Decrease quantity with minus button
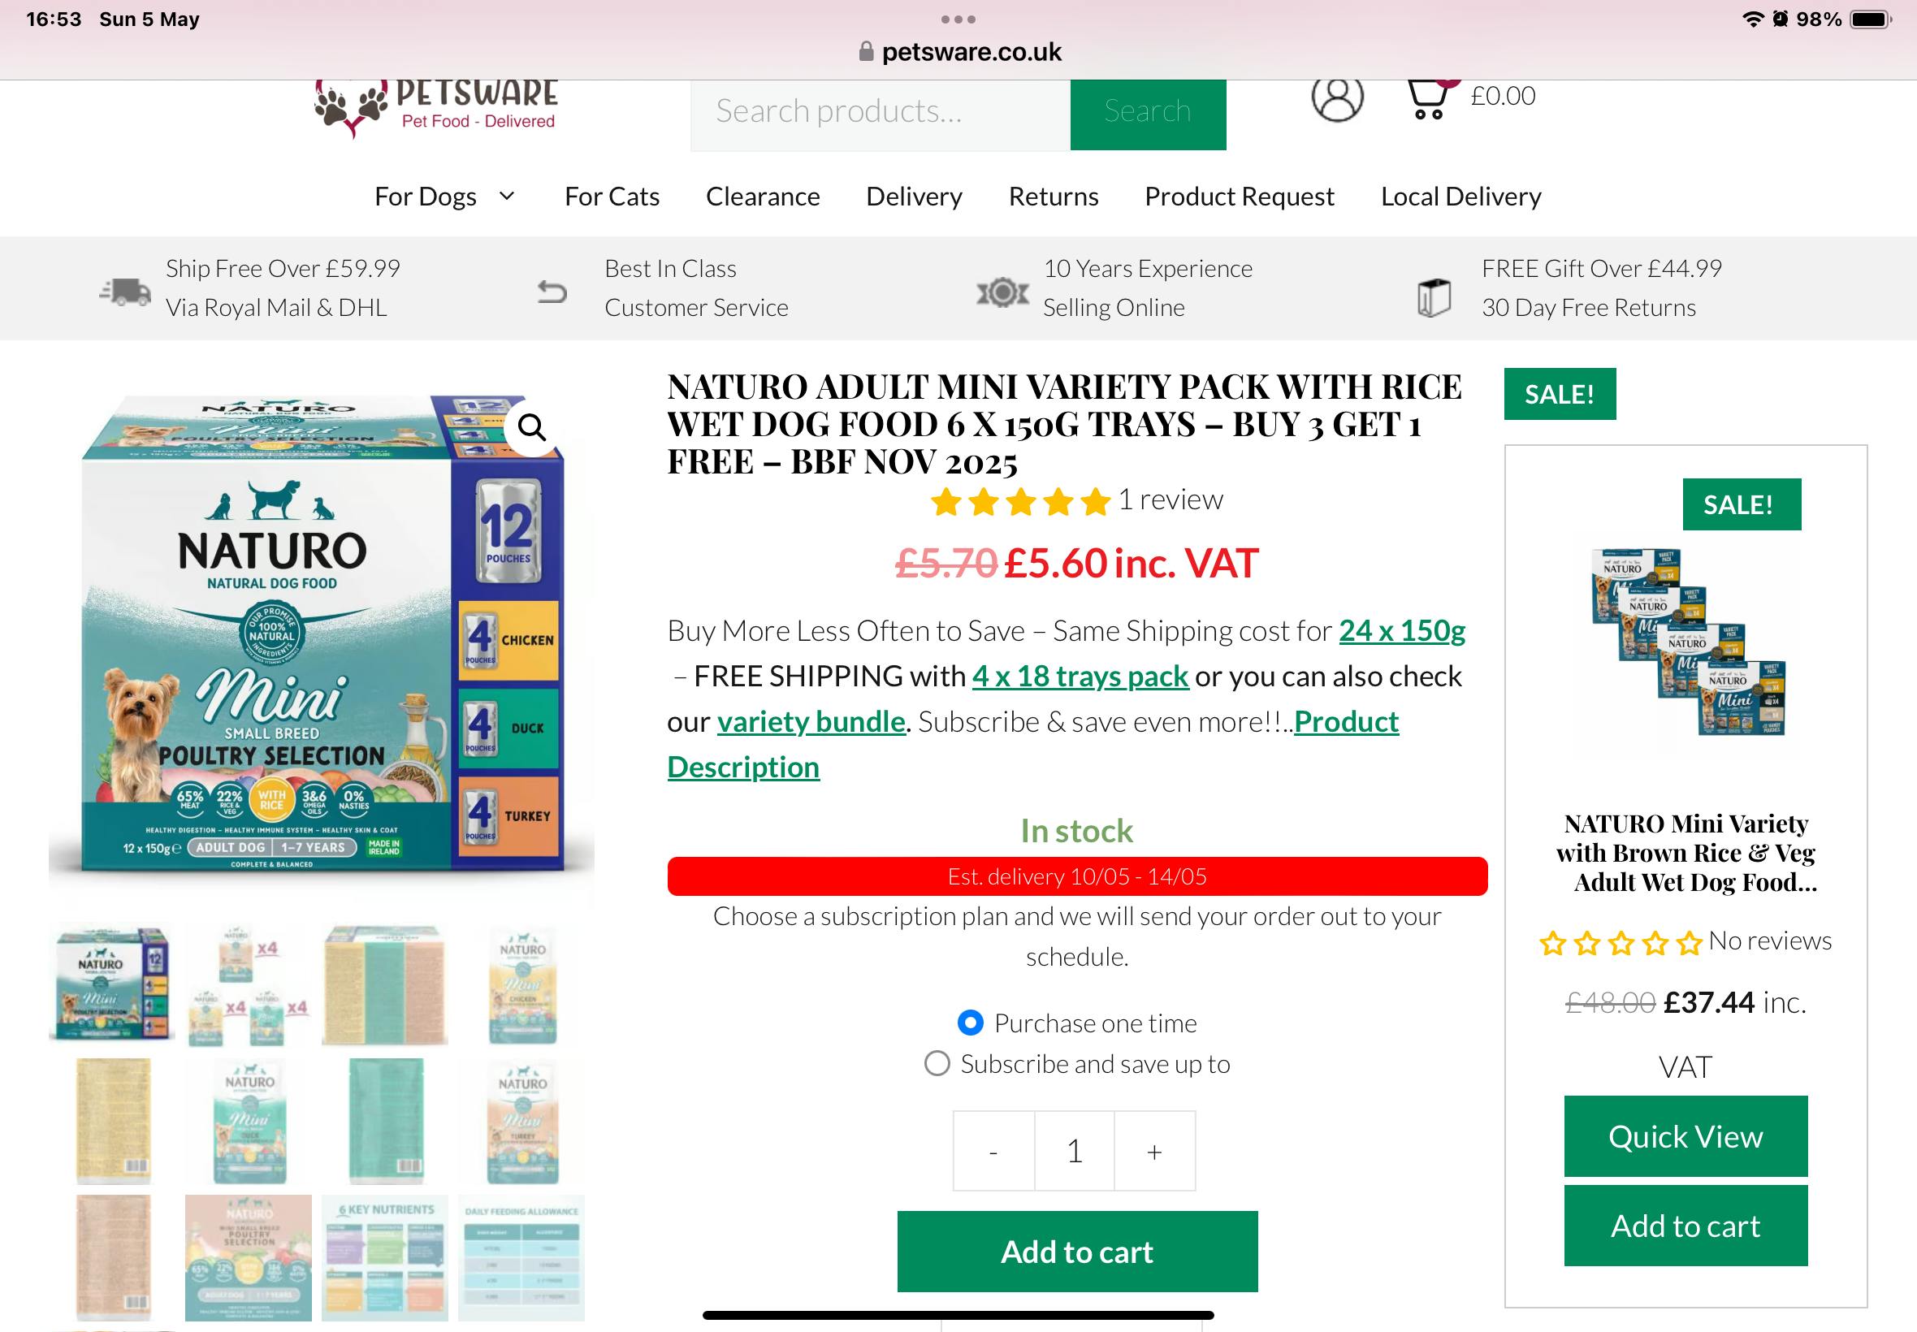This screenshot has height=1332, width=1917. [993, 1151]
